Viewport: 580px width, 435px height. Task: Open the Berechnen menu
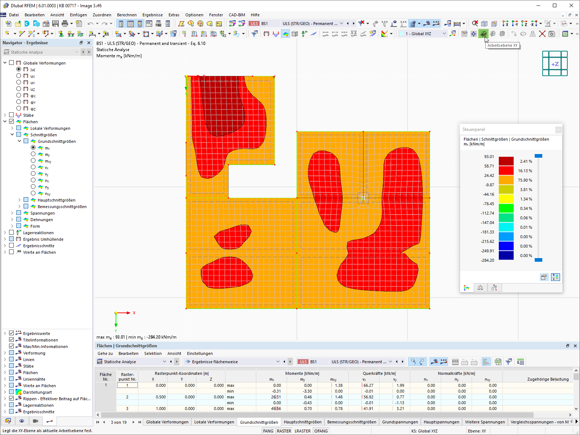[x=127, y=15]
